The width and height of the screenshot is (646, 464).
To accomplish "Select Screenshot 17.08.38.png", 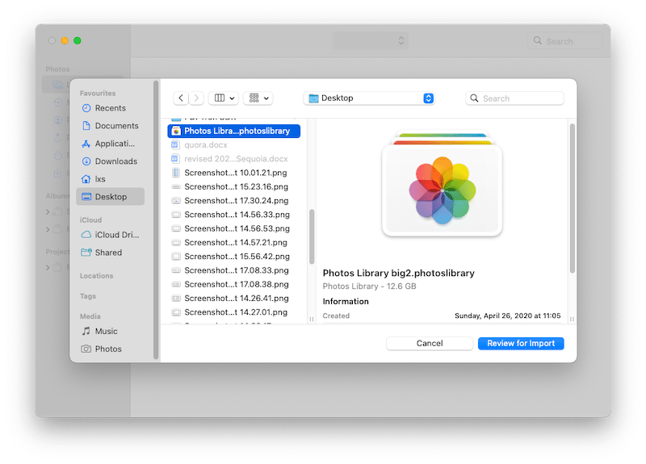I will coord(233,285).
